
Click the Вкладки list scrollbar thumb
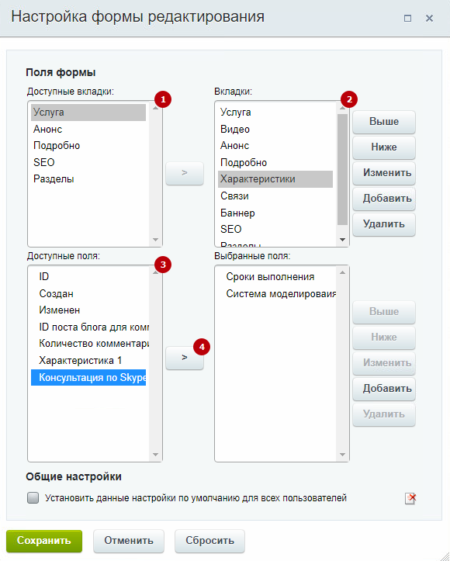342,170
